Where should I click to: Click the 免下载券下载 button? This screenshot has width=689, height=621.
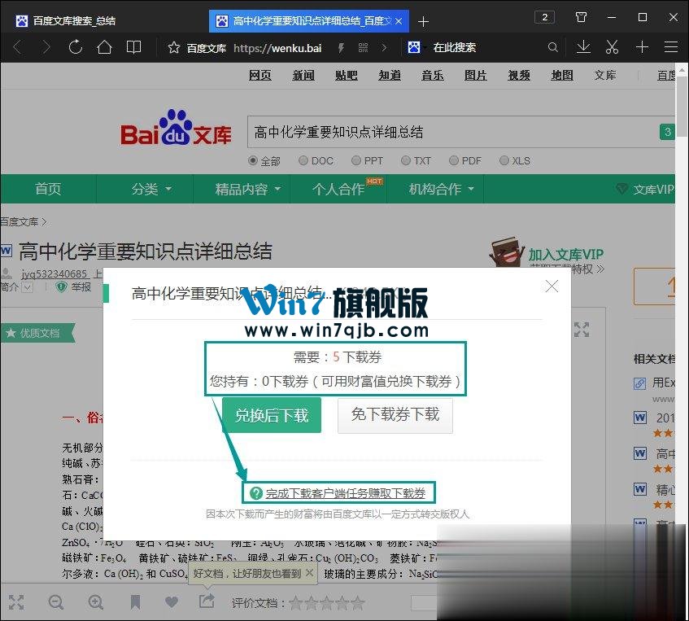[395, 415]
